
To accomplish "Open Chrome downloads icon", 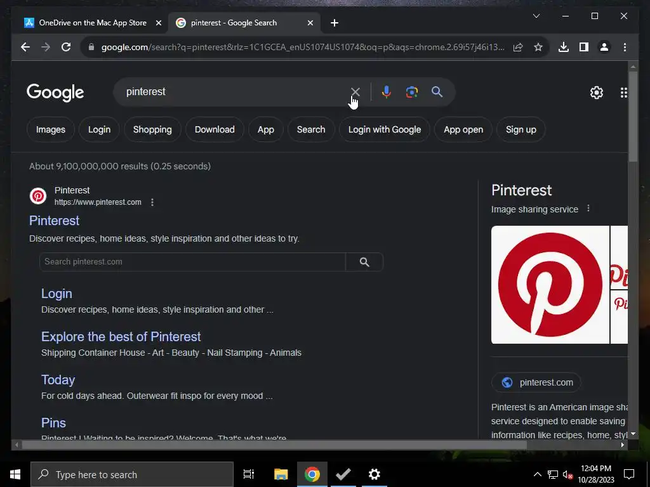I will tap(564, 47).
